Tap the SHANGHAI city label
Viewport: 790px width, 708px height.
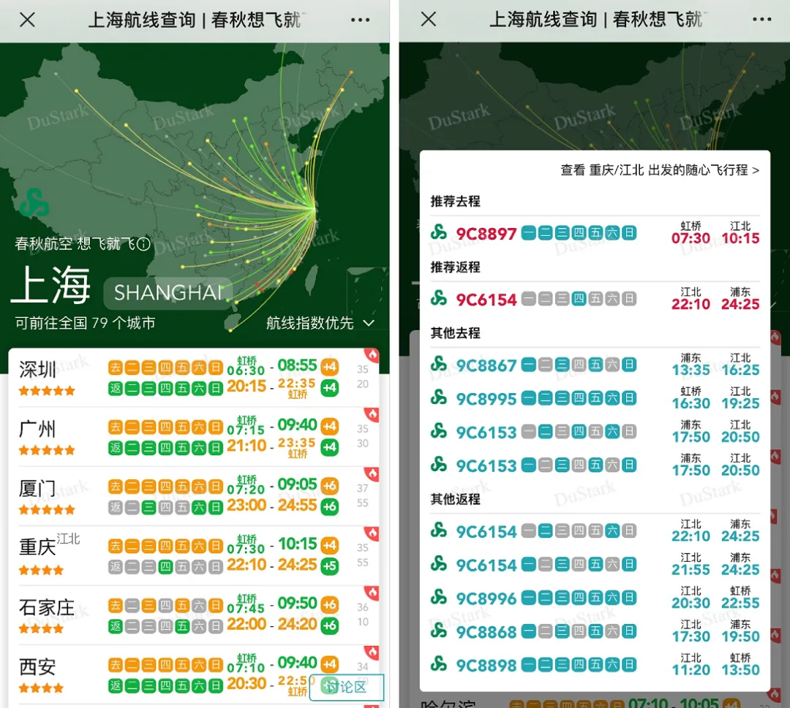pos(168,292)
